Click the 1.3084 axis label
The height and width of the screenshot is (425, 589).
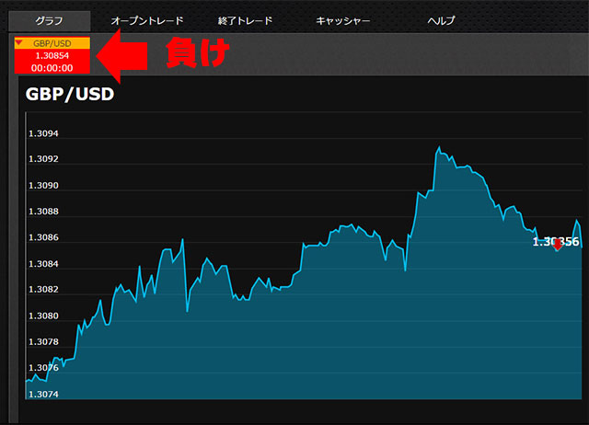[43, 264]
